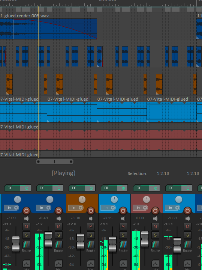
Task: Open input dropdown on orange channel
Action: point(76,208)
